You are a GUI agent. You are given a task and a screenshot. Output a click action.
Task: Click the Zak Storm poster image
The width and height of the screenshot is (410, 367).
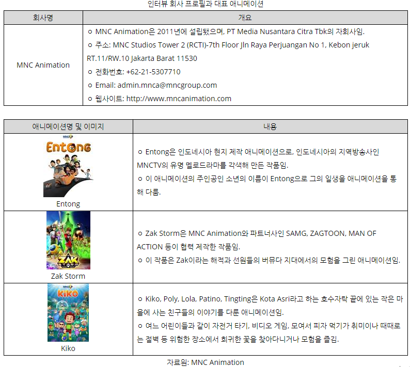tap(68, 240)
